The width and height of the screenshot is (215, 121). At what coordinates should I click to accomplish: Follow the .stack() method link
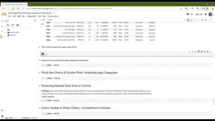click(48, 96)
